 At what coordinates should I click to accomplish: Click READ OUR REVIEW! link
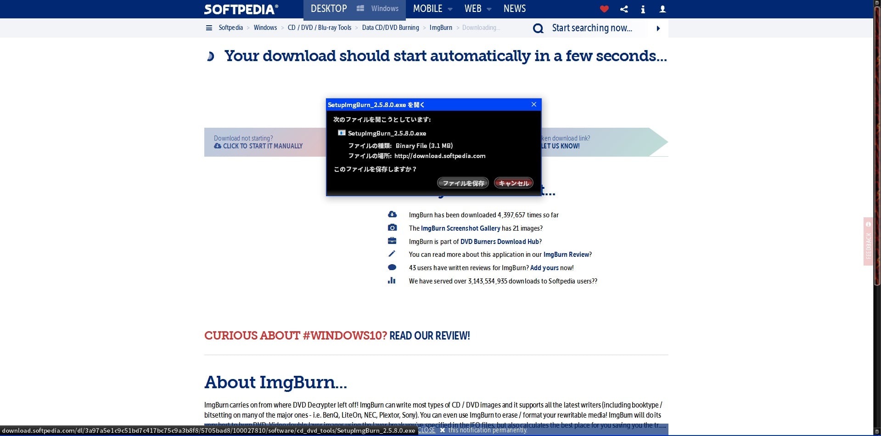[429, 336]
